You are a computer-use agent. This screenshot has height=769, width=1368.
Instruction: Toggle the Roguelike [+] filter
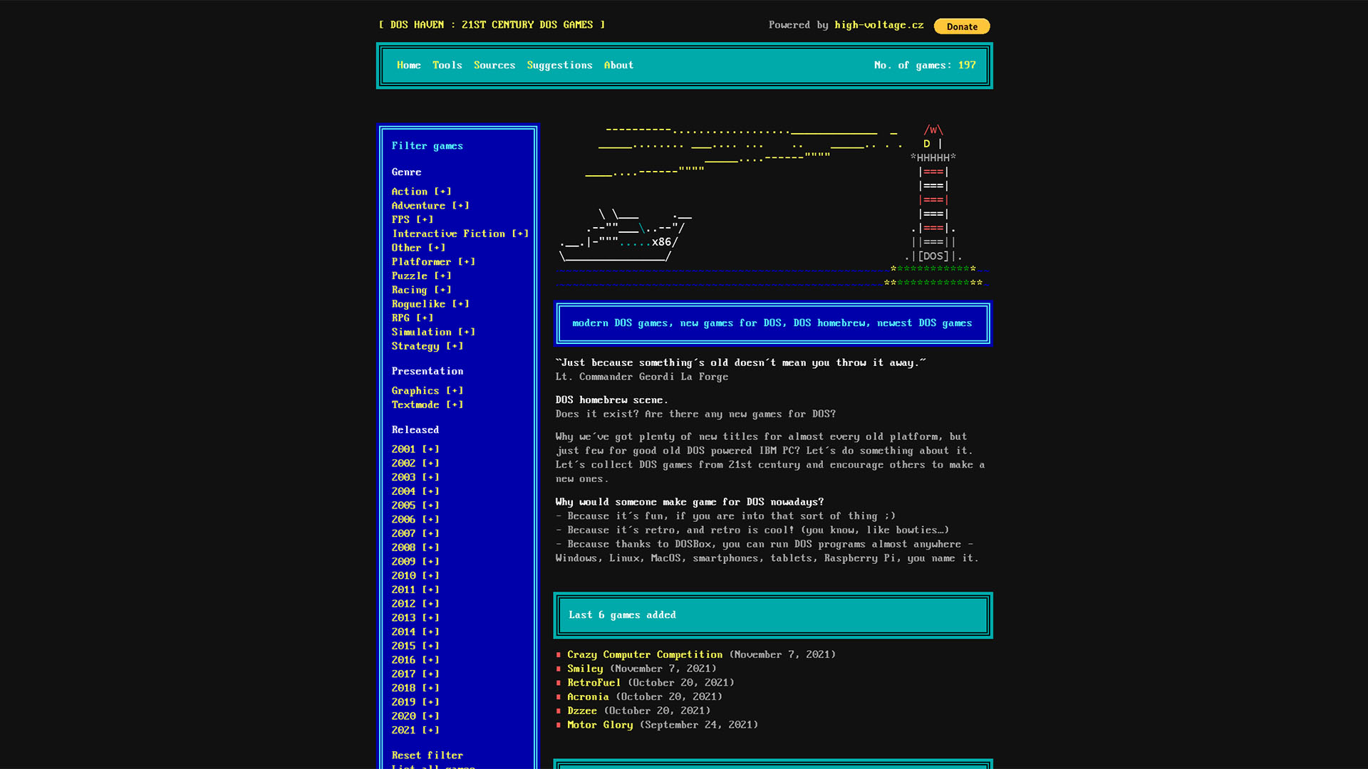click(x=430, y=304)
